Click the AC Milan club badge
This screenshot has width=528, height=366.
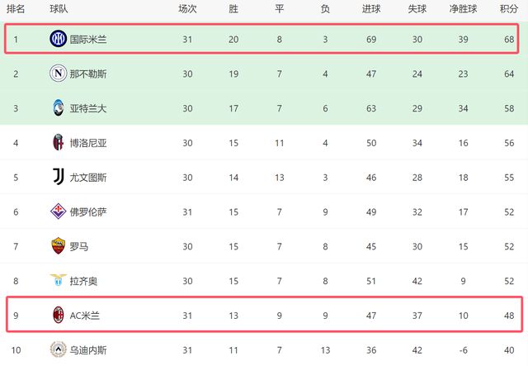point(59,315)
